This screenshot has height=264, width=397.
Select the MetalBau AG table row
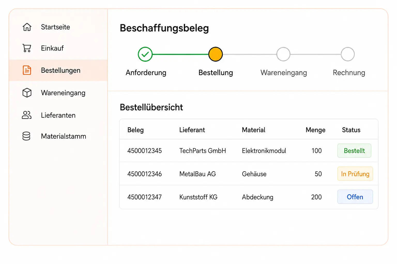coord(249,174)
